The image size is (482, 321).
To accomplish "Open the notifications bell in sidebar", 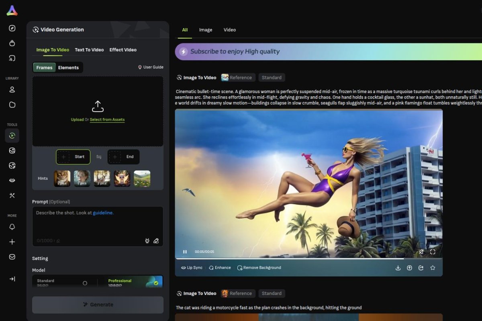I will pos(12,227).
